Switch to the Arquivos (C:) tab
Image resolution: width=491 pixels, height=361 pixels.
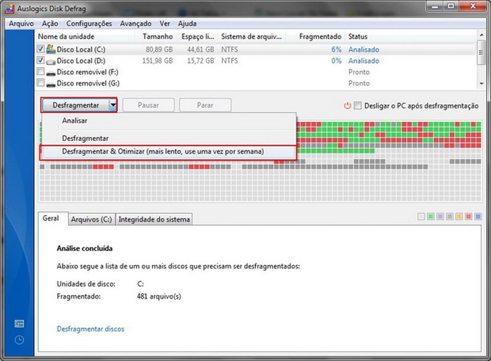click(x=91, y=219)
